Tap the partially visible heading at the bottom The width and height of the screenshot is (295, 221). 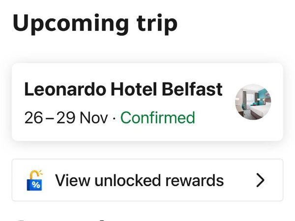tap(59, 218)
